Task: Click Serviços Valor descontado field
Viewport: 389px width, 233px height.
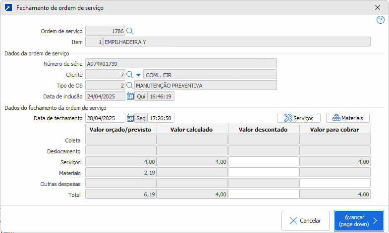Action: [x=263, y=161]
